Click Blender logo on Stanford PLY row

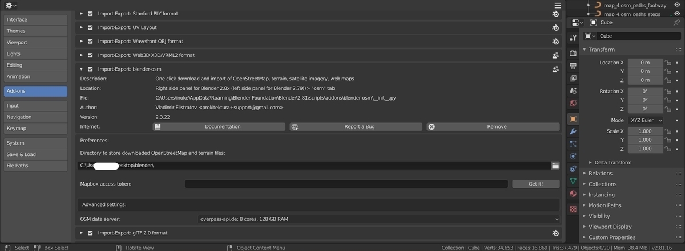[x=555, y=13]
